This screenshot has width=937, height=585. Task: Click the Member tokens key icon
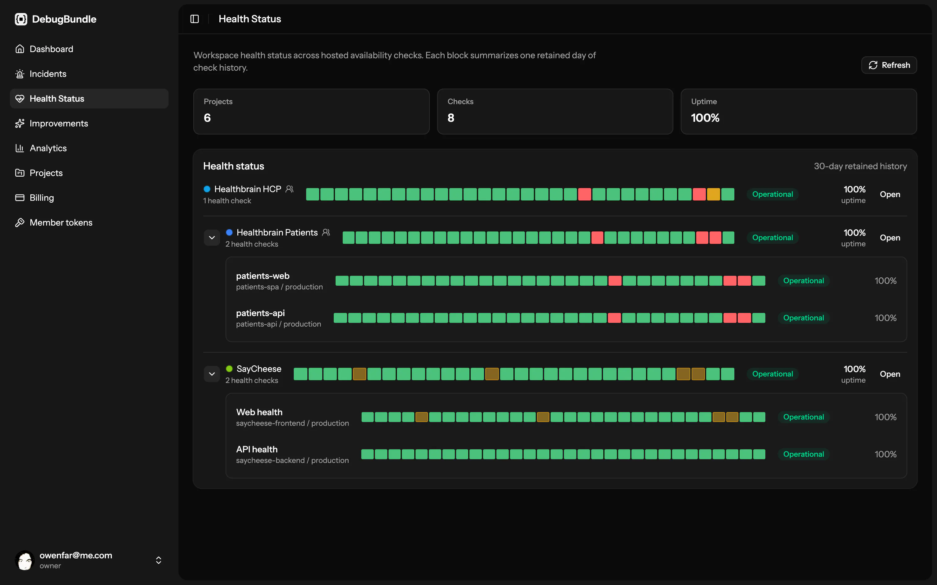20,222
